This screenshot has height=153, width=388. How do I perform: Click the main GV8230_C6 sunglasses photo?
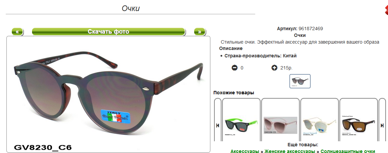[x=109, y=94]
